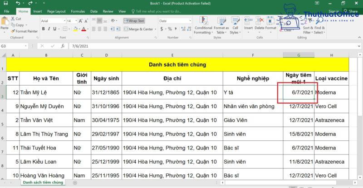Apply Accounting dollar number format
363x188 pixels.
coord(162,29)
